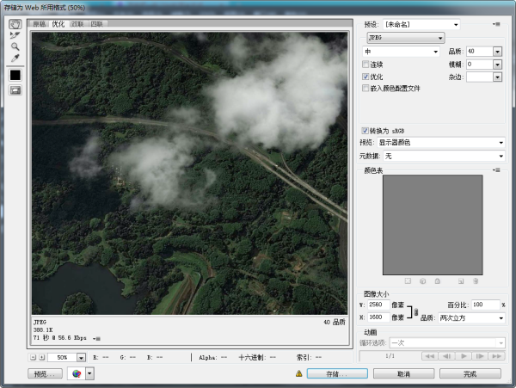This screenshot has height=388, width=516.
Task: Select the Hand tool
Action: tap(15, 24)
